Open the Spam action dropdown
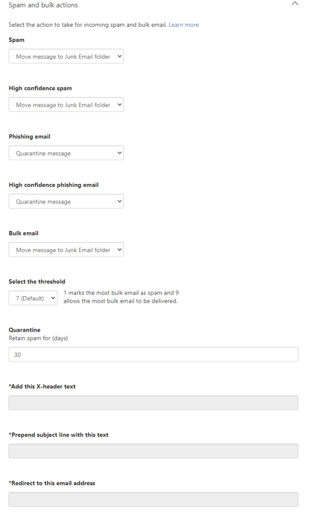Viewport: 317px width, 518px height. [x=66, y=57]
